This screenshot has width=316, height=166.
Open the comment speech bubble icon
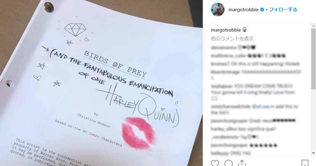pos(229,163)
